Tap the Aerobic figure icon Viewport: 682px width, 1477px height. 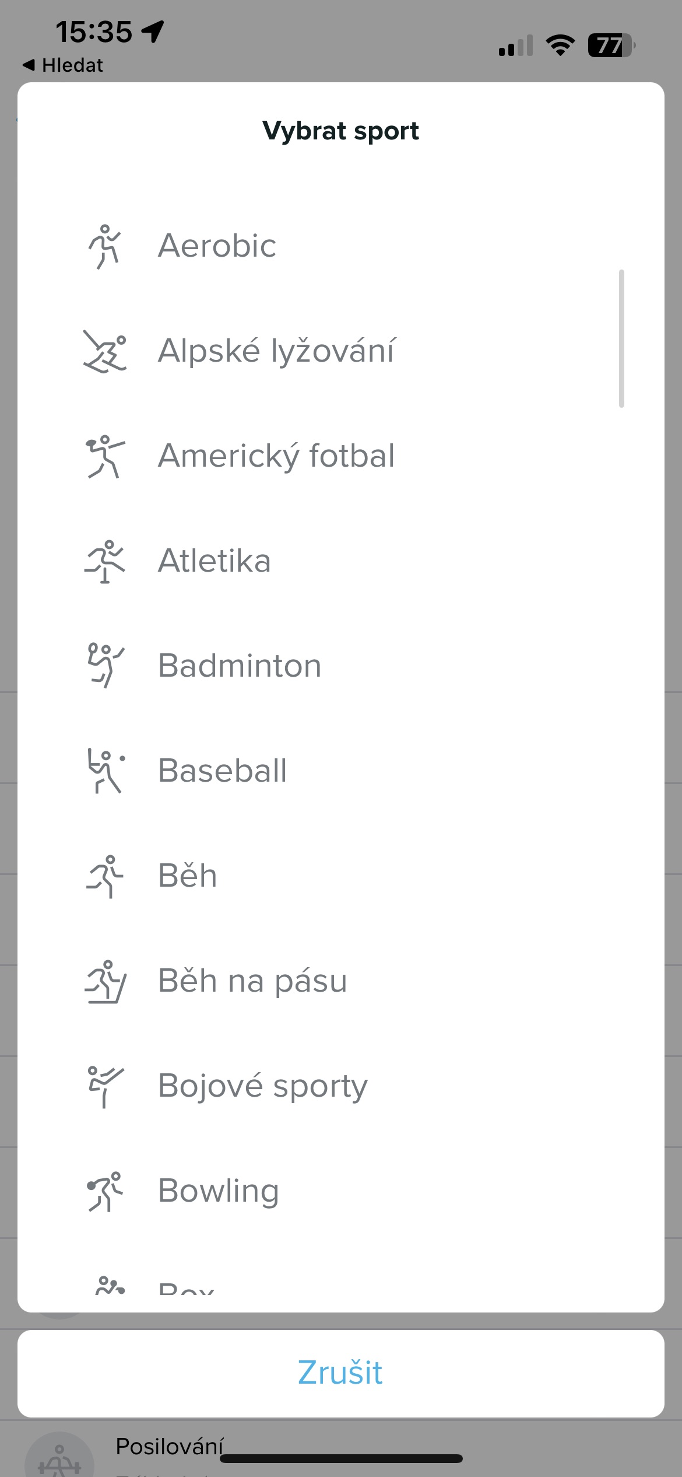105,246
